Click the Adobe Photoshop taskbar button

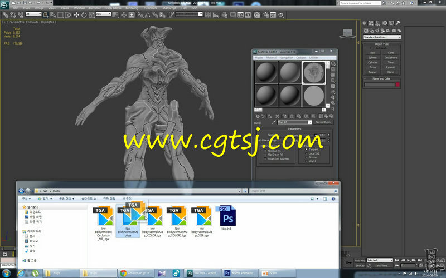coord(241,273)
